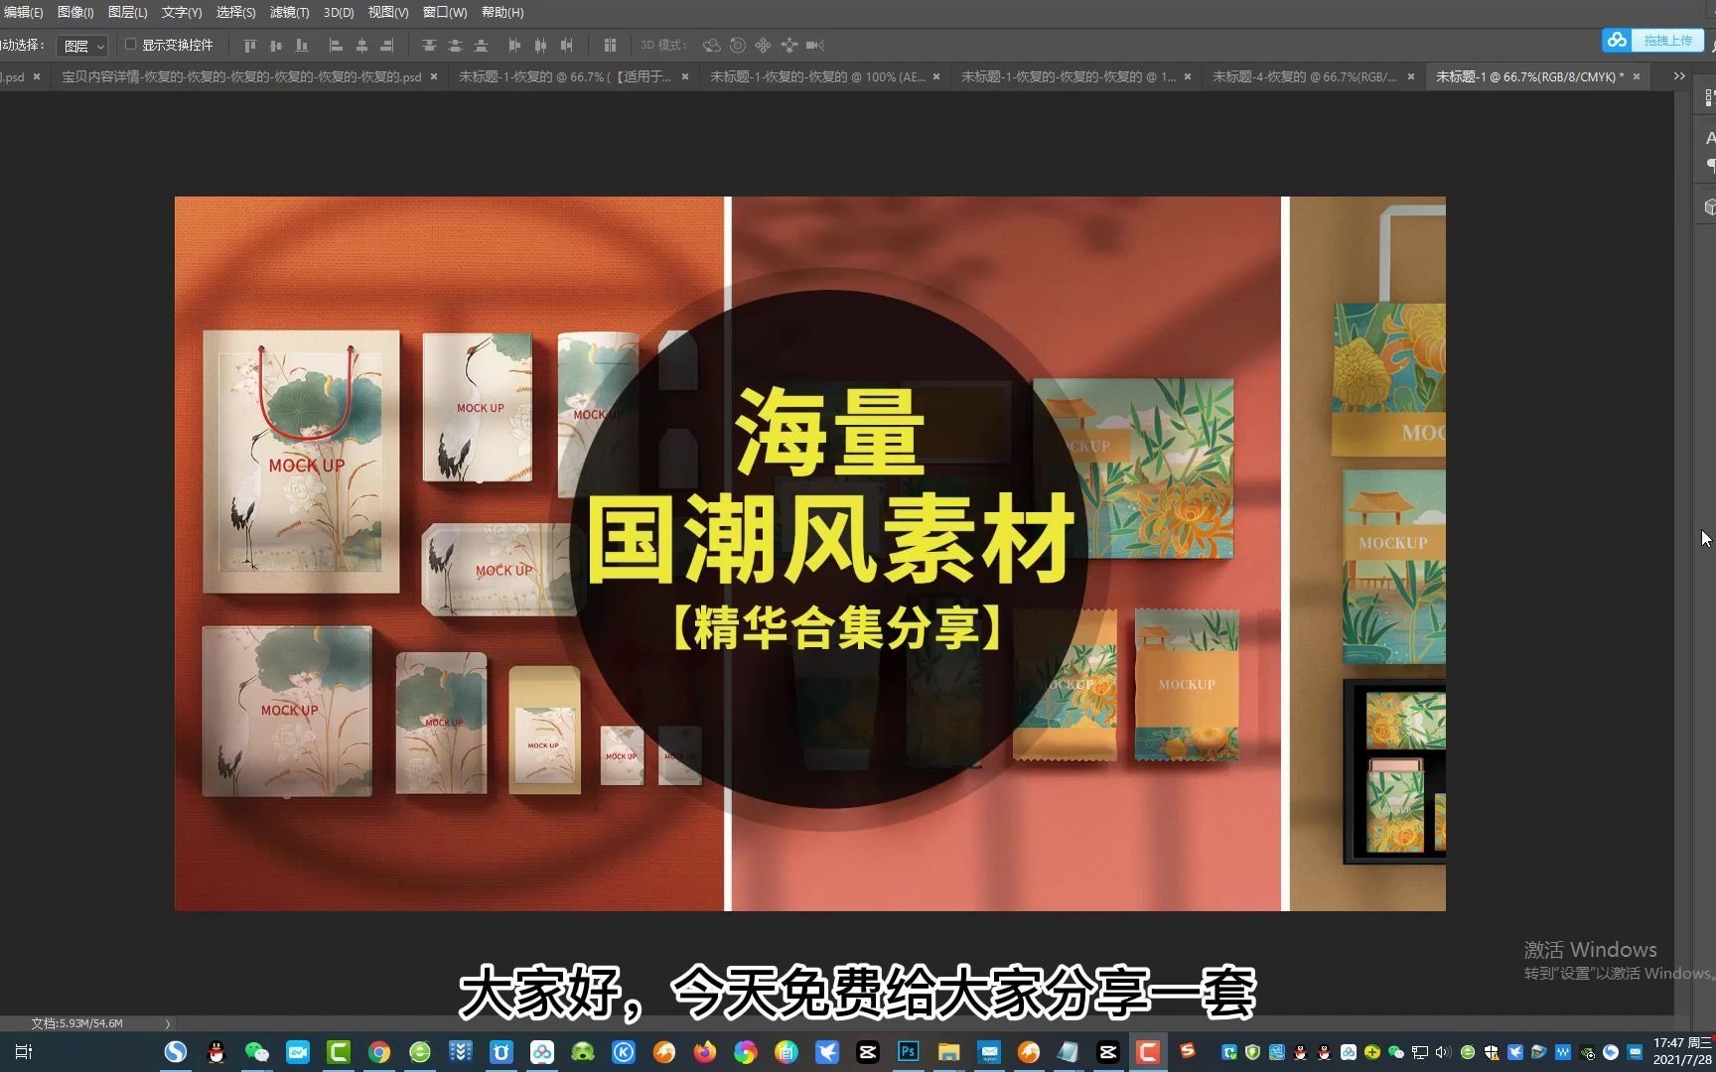Click the volume speaker tray icon

tap(1443, 1052)
